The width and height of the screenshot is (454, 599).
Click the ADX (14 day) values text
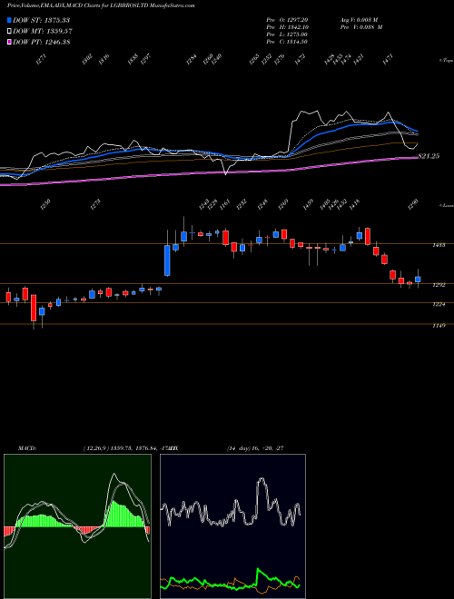[255, 448]
